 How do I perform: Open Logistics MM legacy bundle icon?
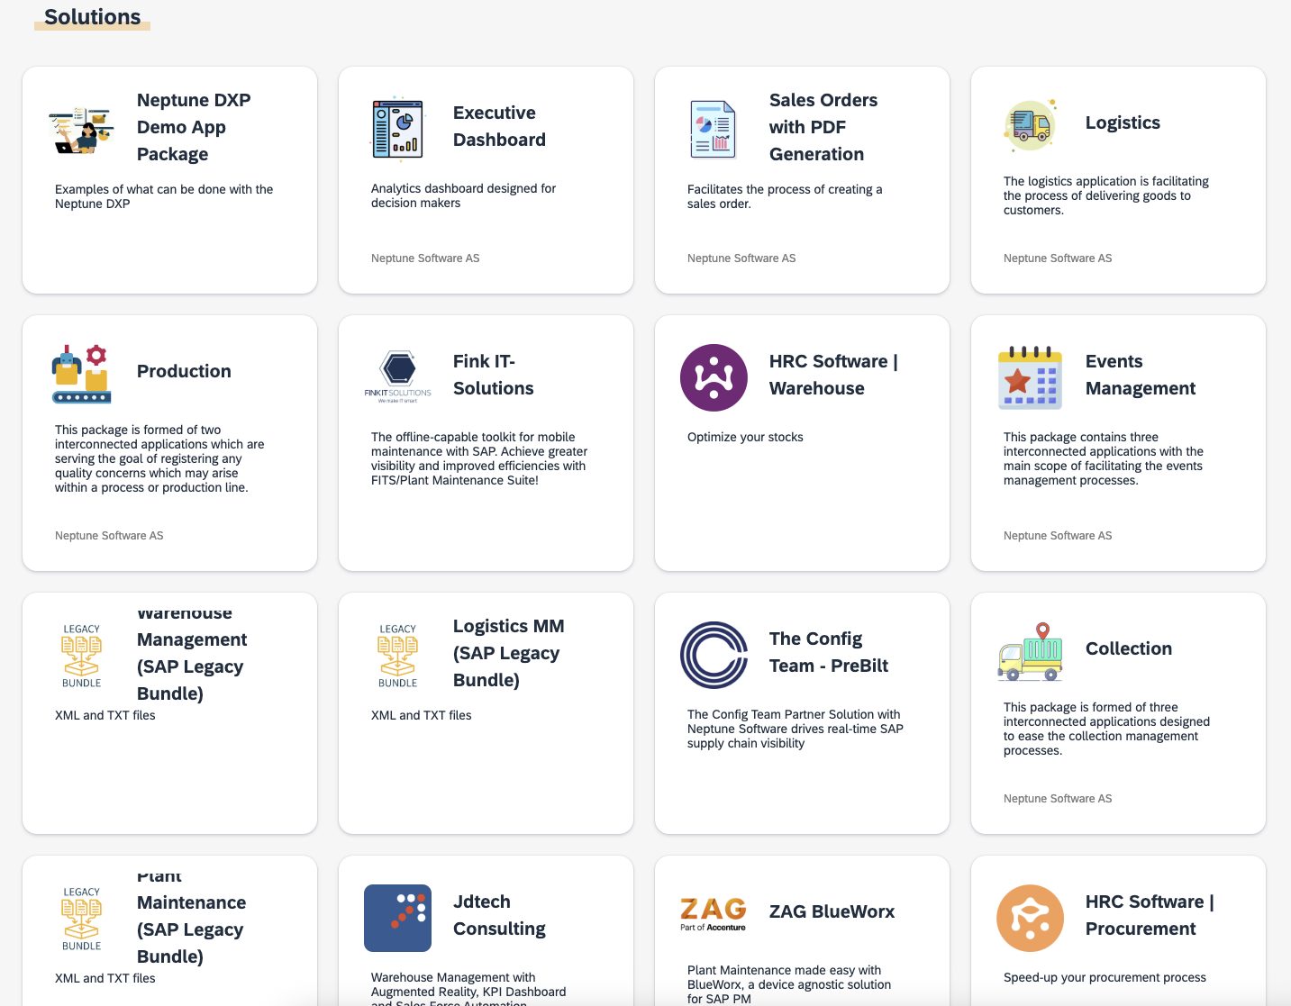tap(397, 656)
